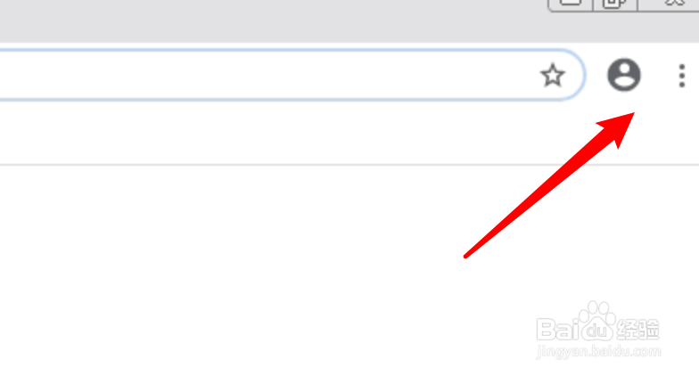This screenshot has width=699, height=376.
Task: Click the red arrow annotation
Action: click(549, 185)
